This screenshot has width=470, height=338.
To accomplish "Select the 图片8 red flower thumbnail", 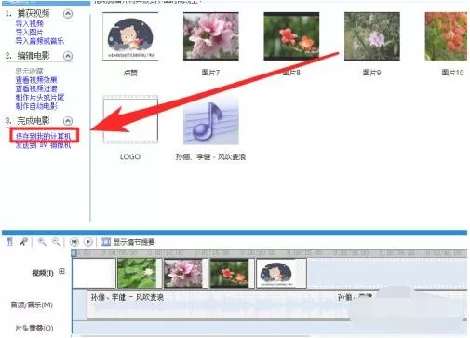I will 291,36.
